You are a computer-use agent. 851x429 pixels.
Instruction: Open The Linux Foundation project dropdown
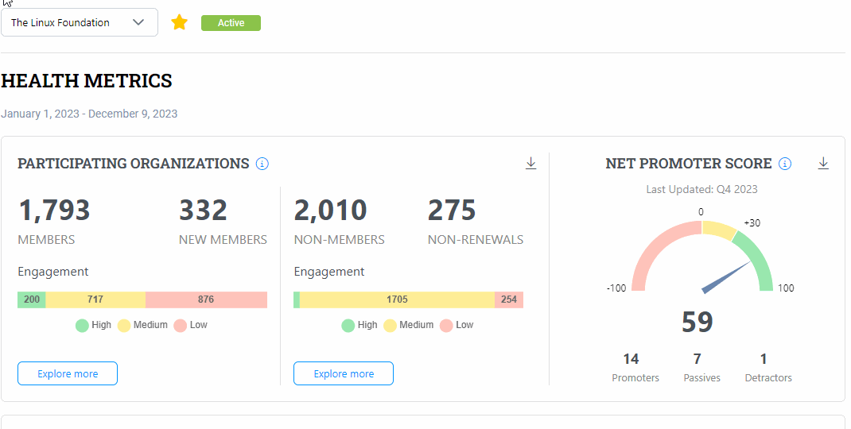click(x=72, y=23)
